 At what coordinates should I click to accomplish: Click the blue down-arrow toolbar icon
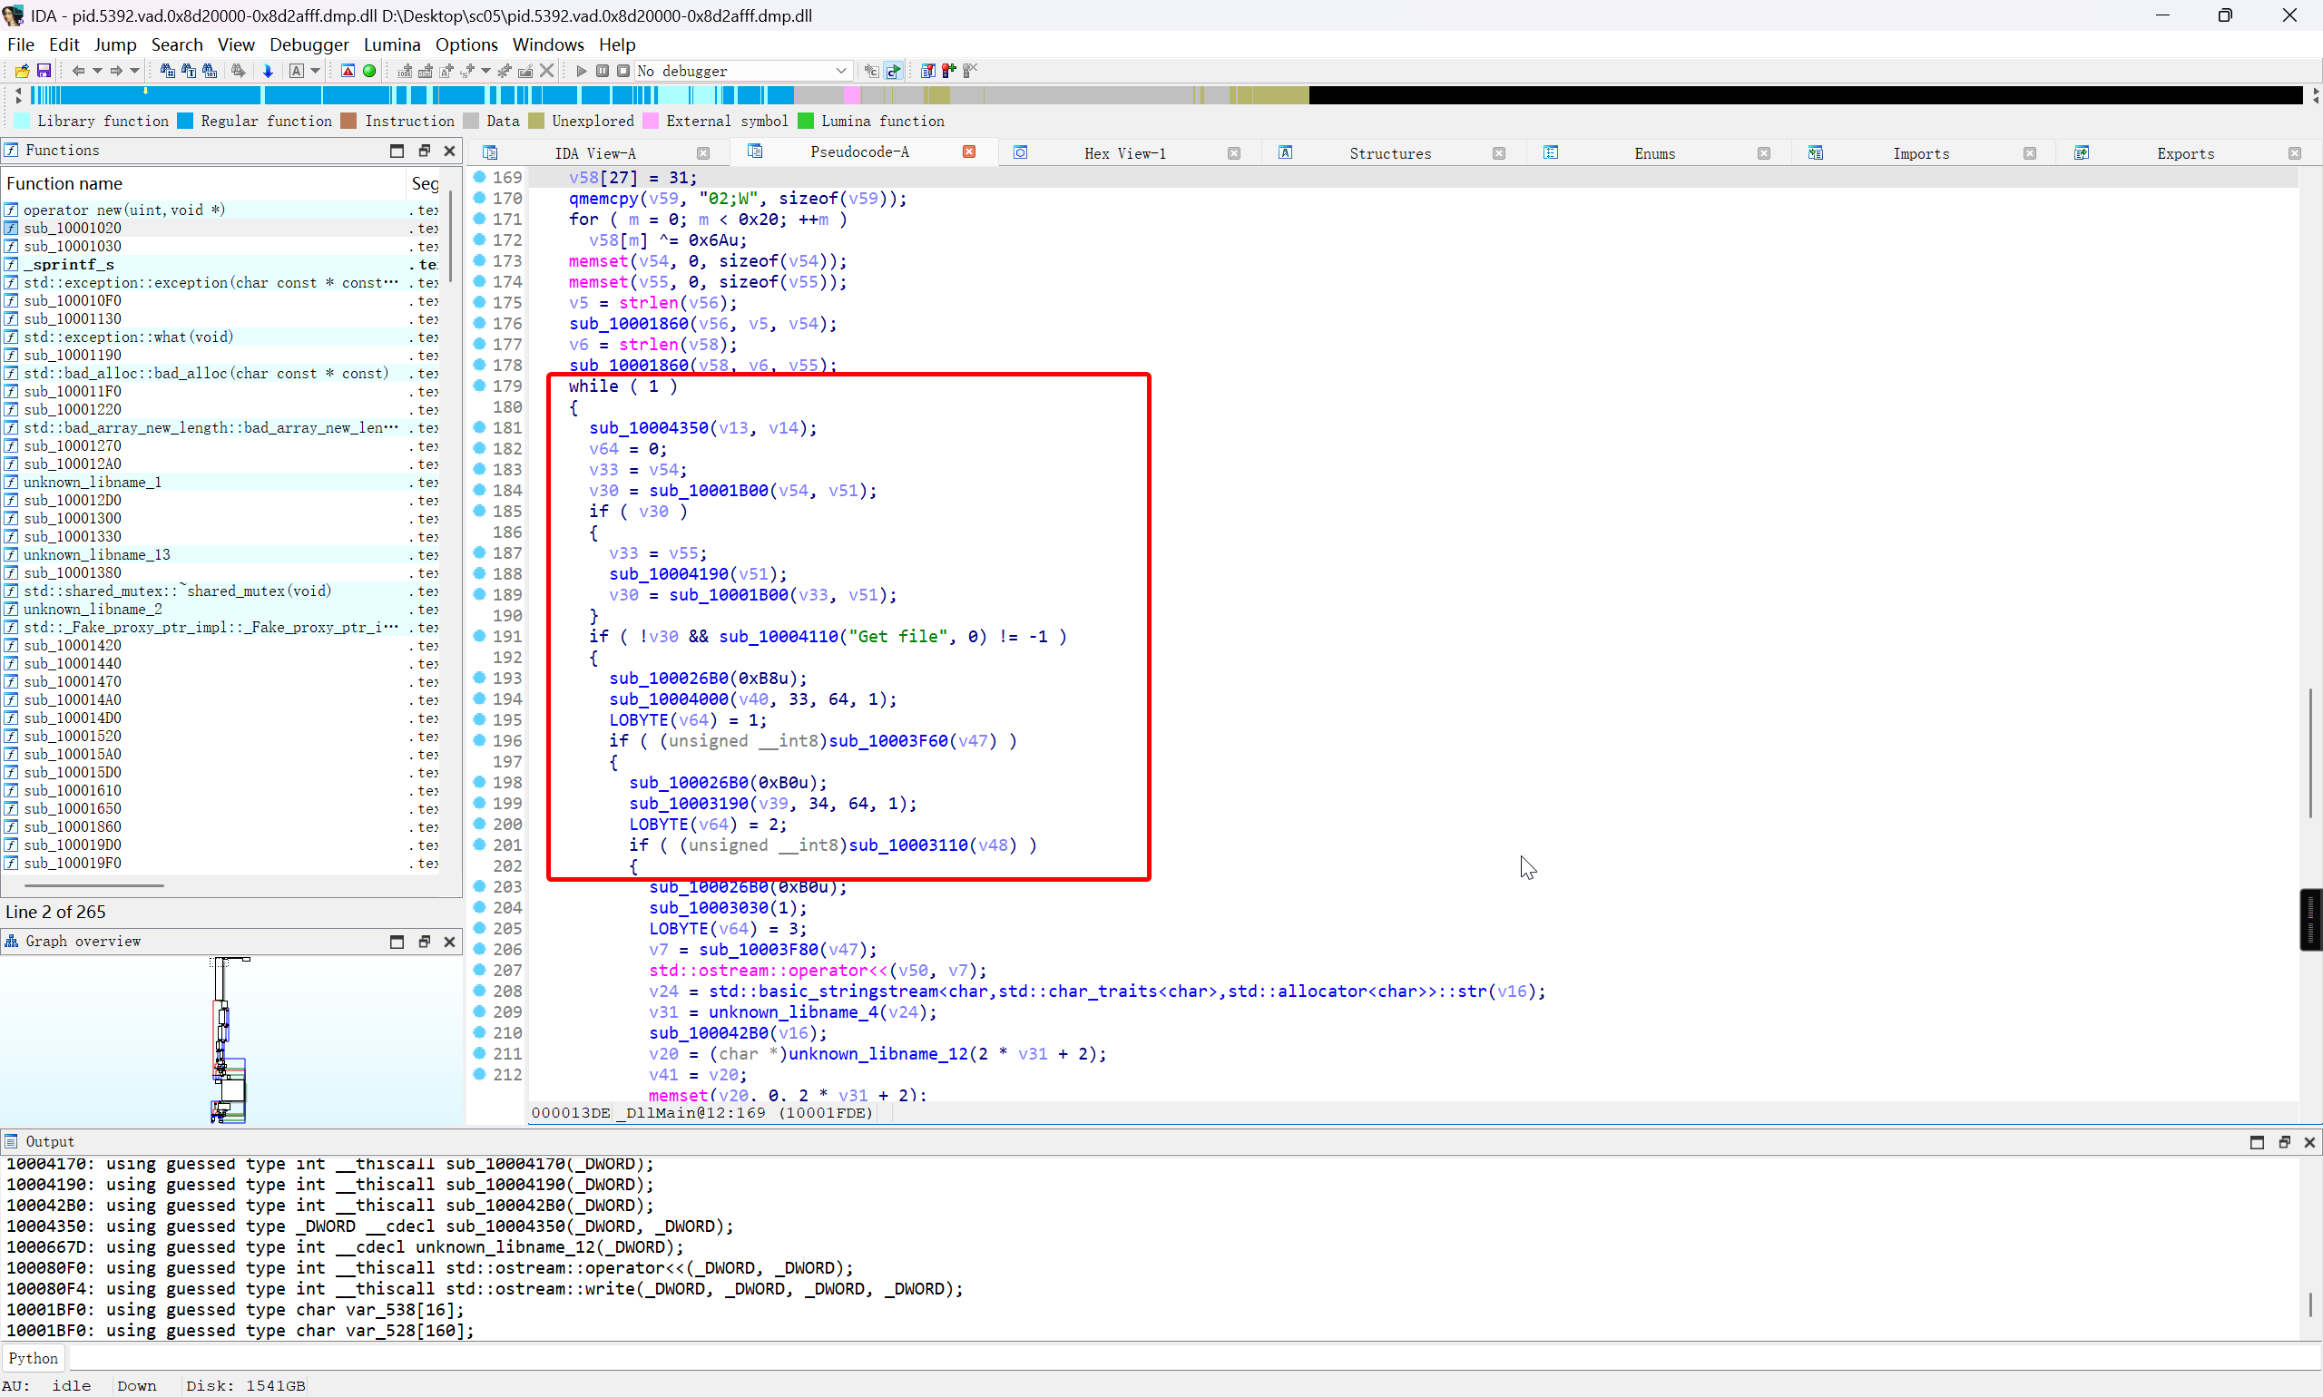pyautogui.click(x=268, y=71)
